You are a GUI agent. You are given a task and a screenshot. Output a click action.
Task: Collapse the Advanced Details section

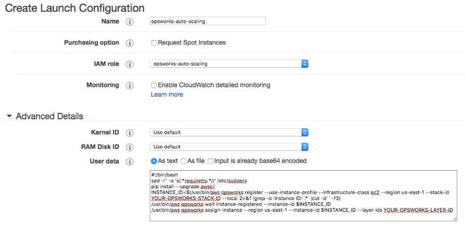tap(9, 116)
